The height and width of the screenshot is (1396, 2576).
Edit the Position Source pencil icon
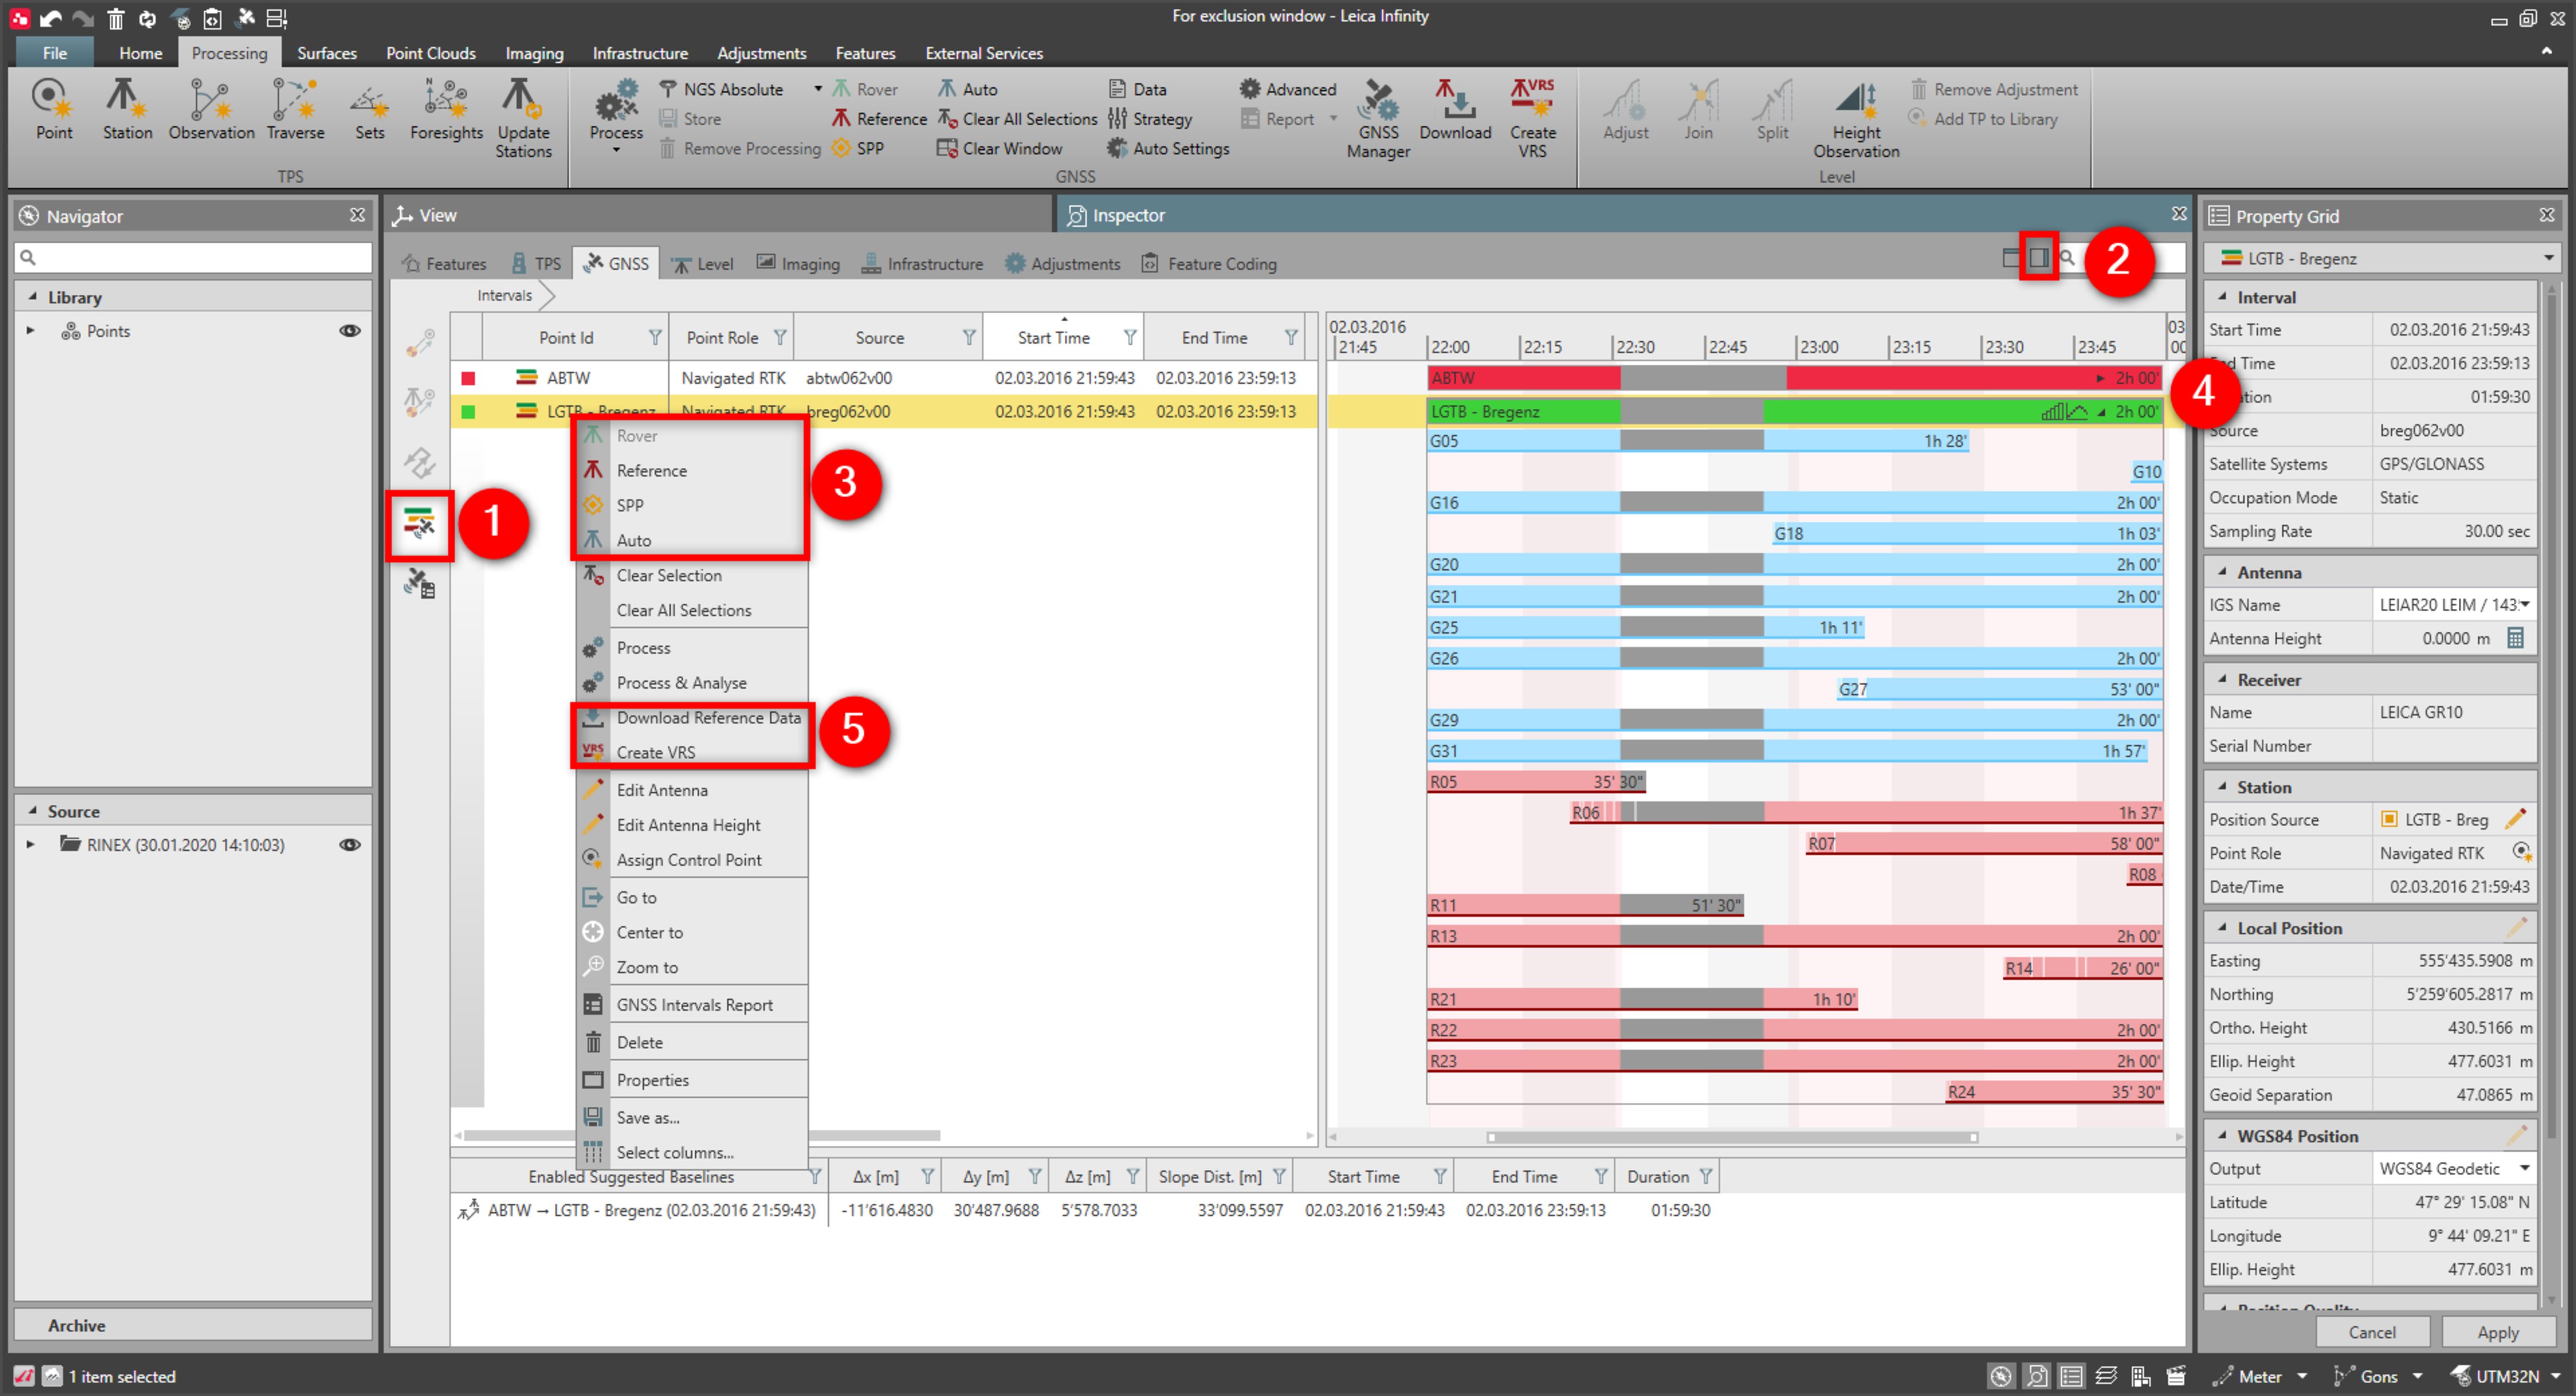[2515, 819]
